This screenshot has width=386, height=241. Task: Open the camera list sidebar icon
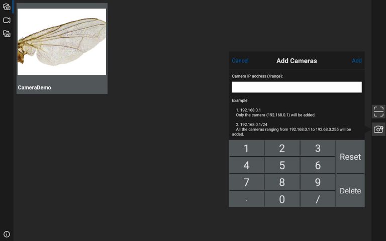tap(7, 7)
